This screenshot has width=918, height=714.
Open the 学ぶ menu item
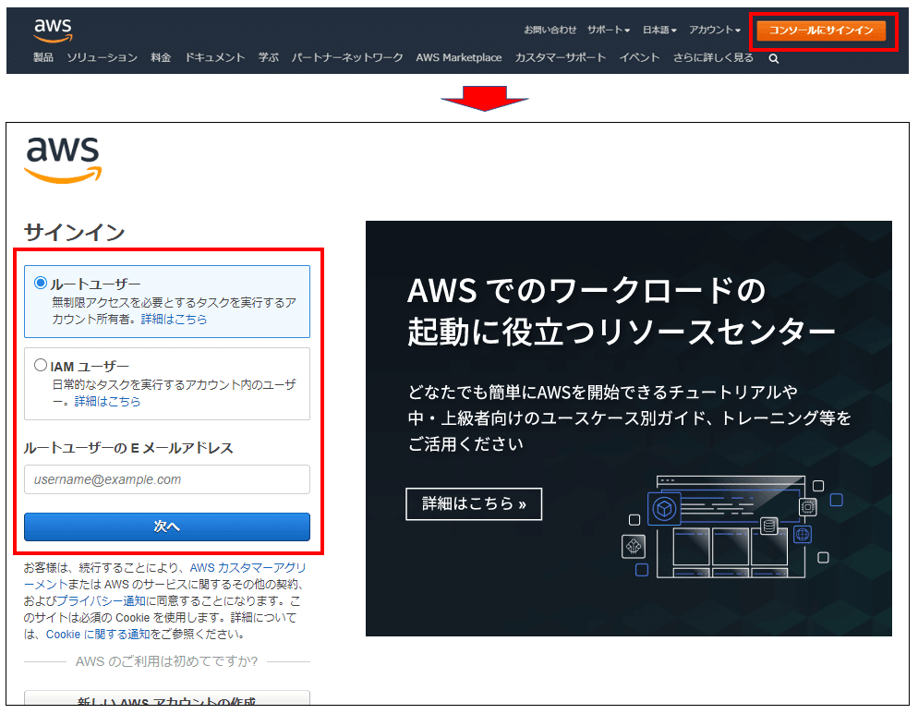(268, 57)
